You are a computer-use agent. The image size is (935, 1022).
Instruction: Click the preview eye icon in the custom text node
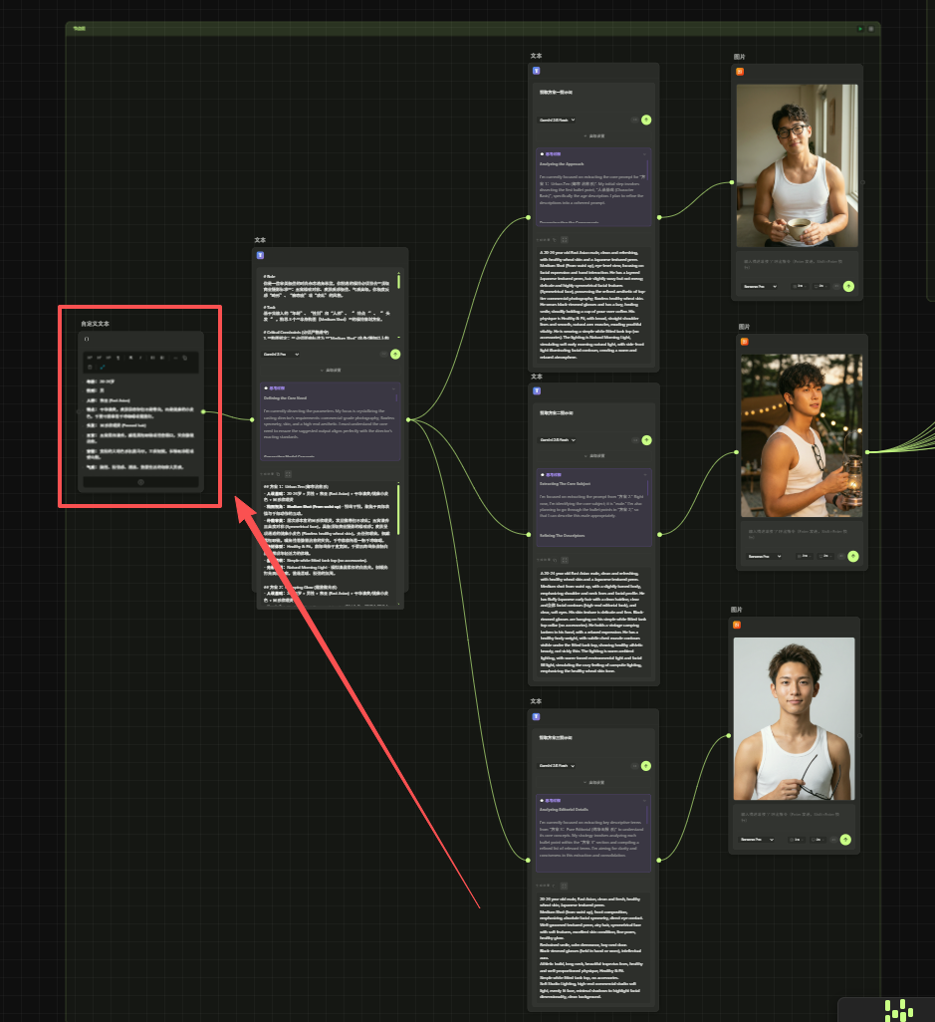140,482
